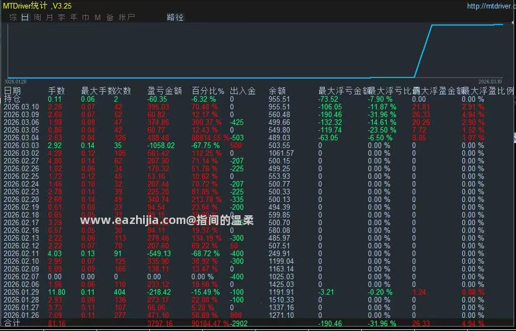Screen dimensions: 516x331
Task: Select the 2026.03.10 table row date
Action: click(21, 107)
